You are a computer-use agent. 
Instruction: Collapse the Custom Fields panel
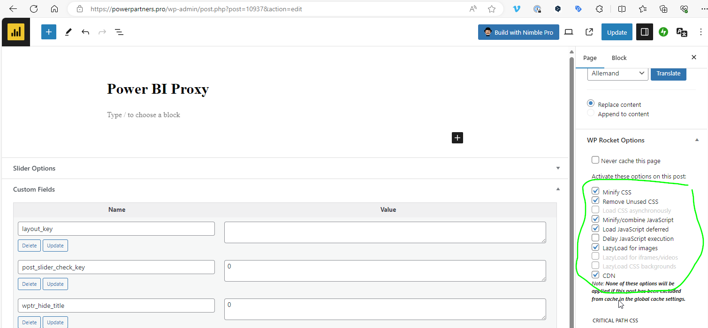[x=558, y=189]
